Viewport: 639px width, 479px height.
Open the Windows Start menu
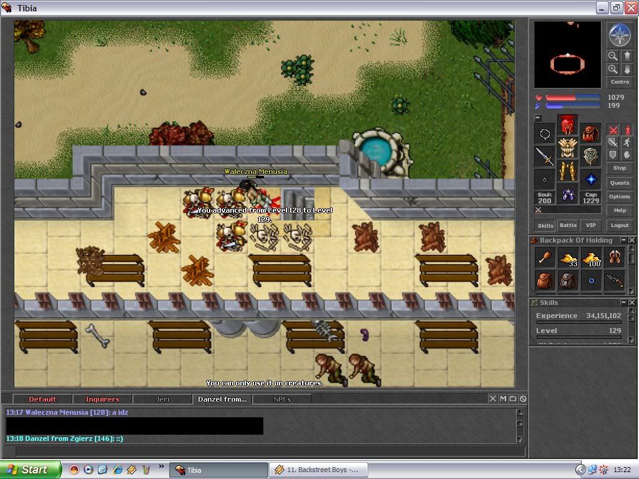tap(31, 470)
